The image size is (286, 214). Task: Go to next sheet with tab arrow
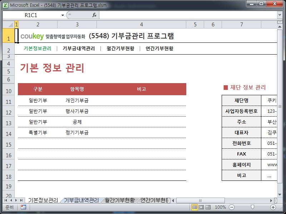(x=16, y=200)
